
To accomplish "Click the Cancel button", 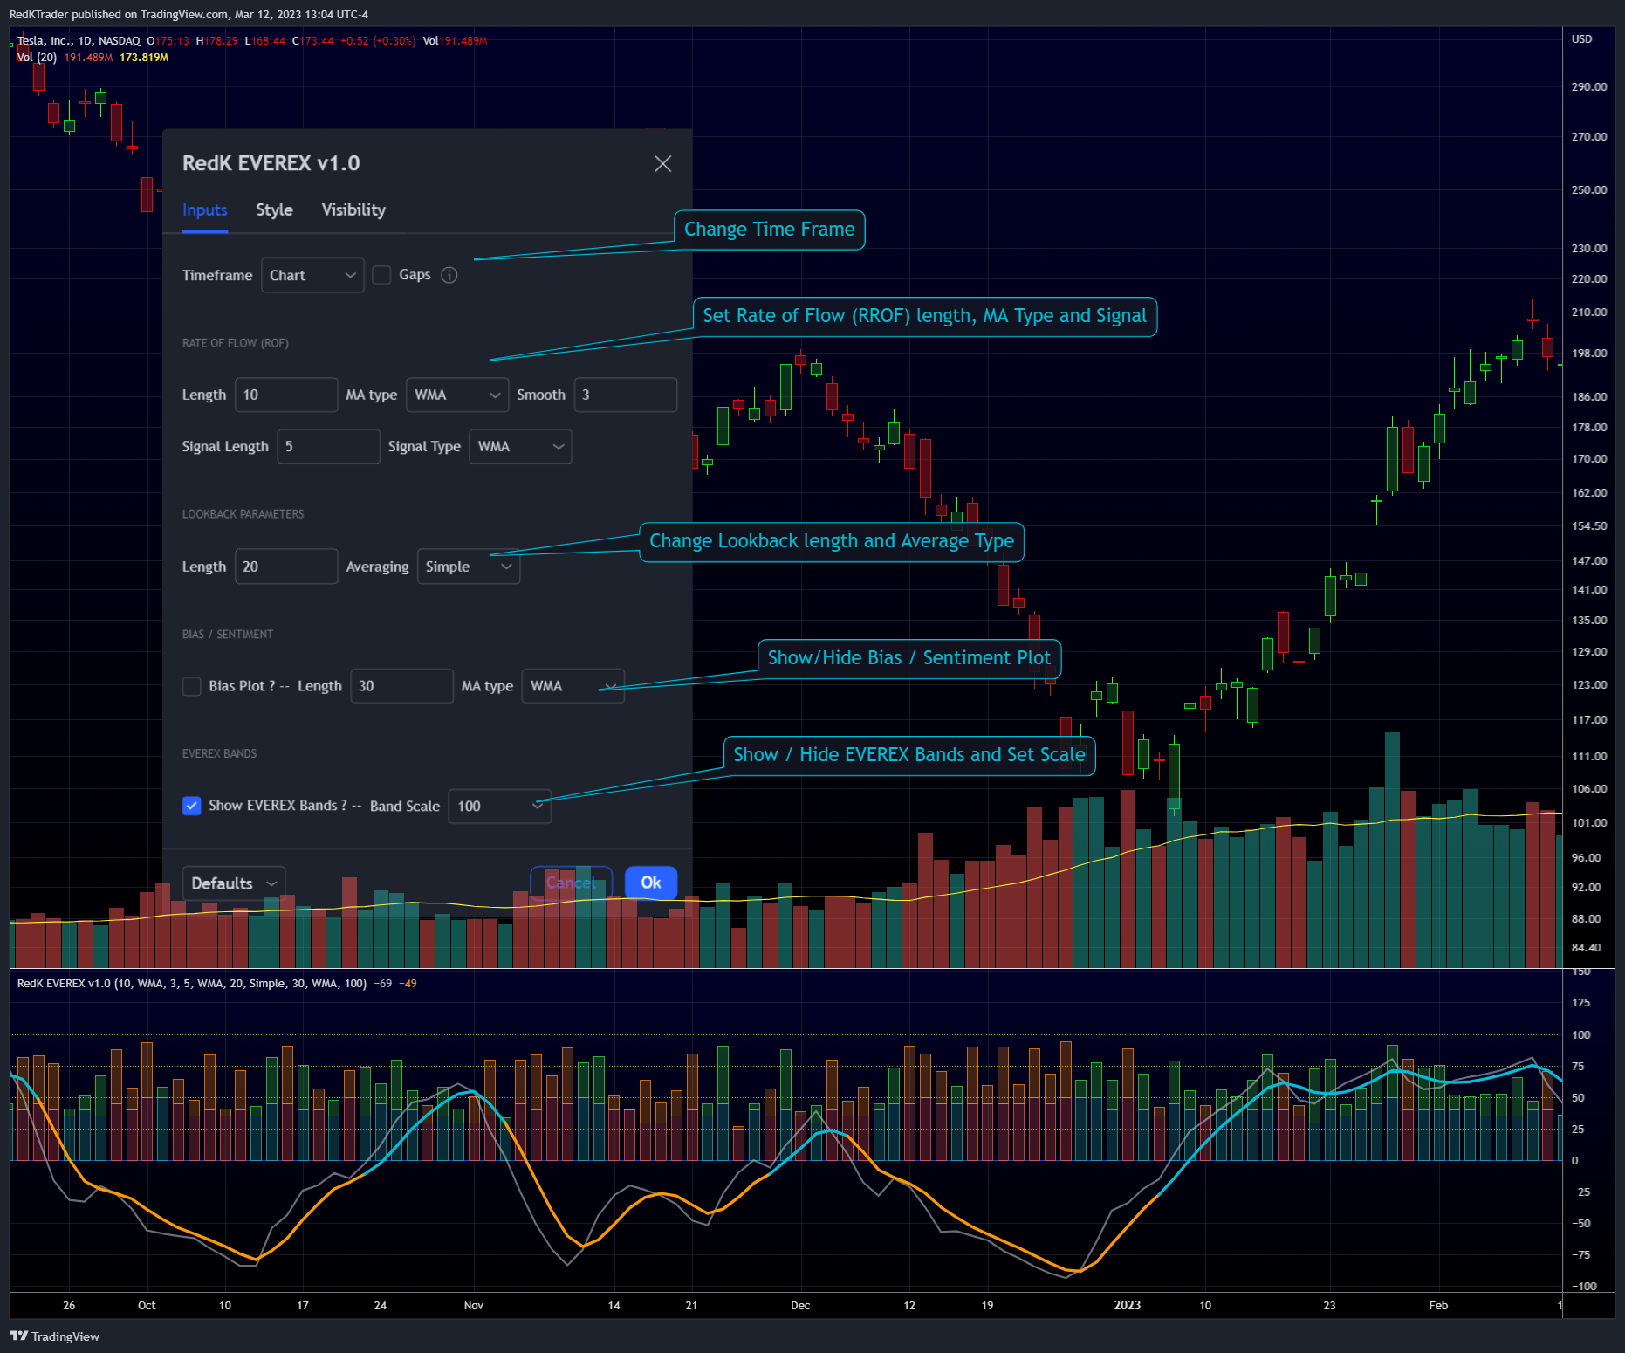I will pos(571,883).
